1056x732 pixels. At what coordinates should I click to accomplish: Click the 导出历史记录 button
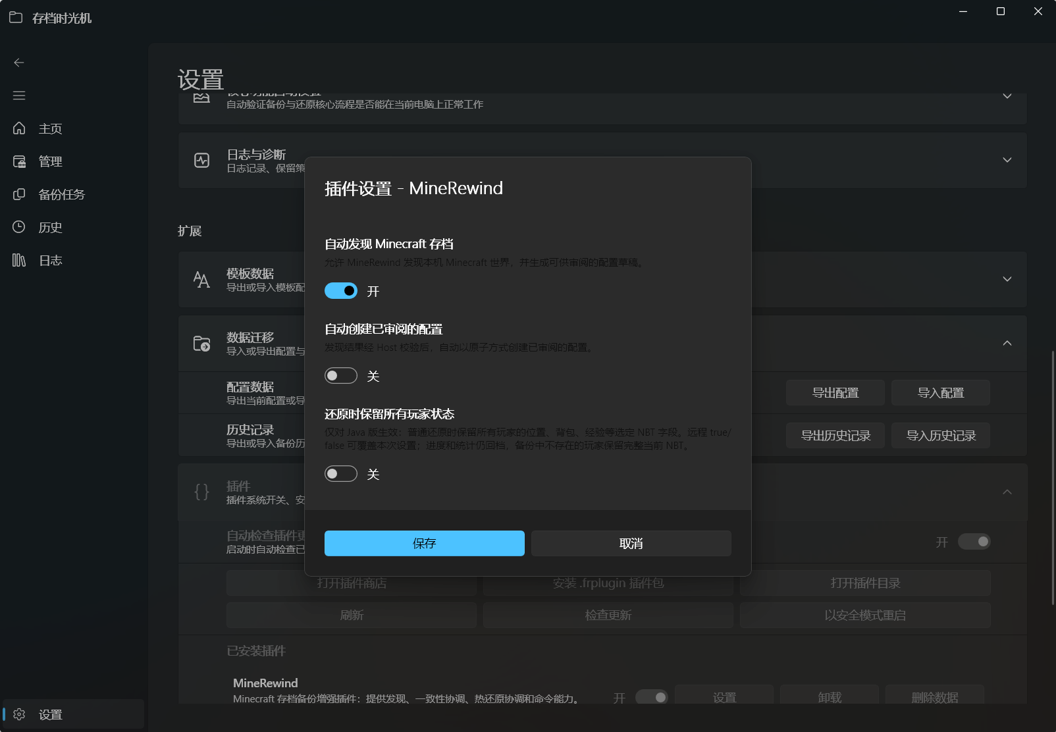pos(835,436)
